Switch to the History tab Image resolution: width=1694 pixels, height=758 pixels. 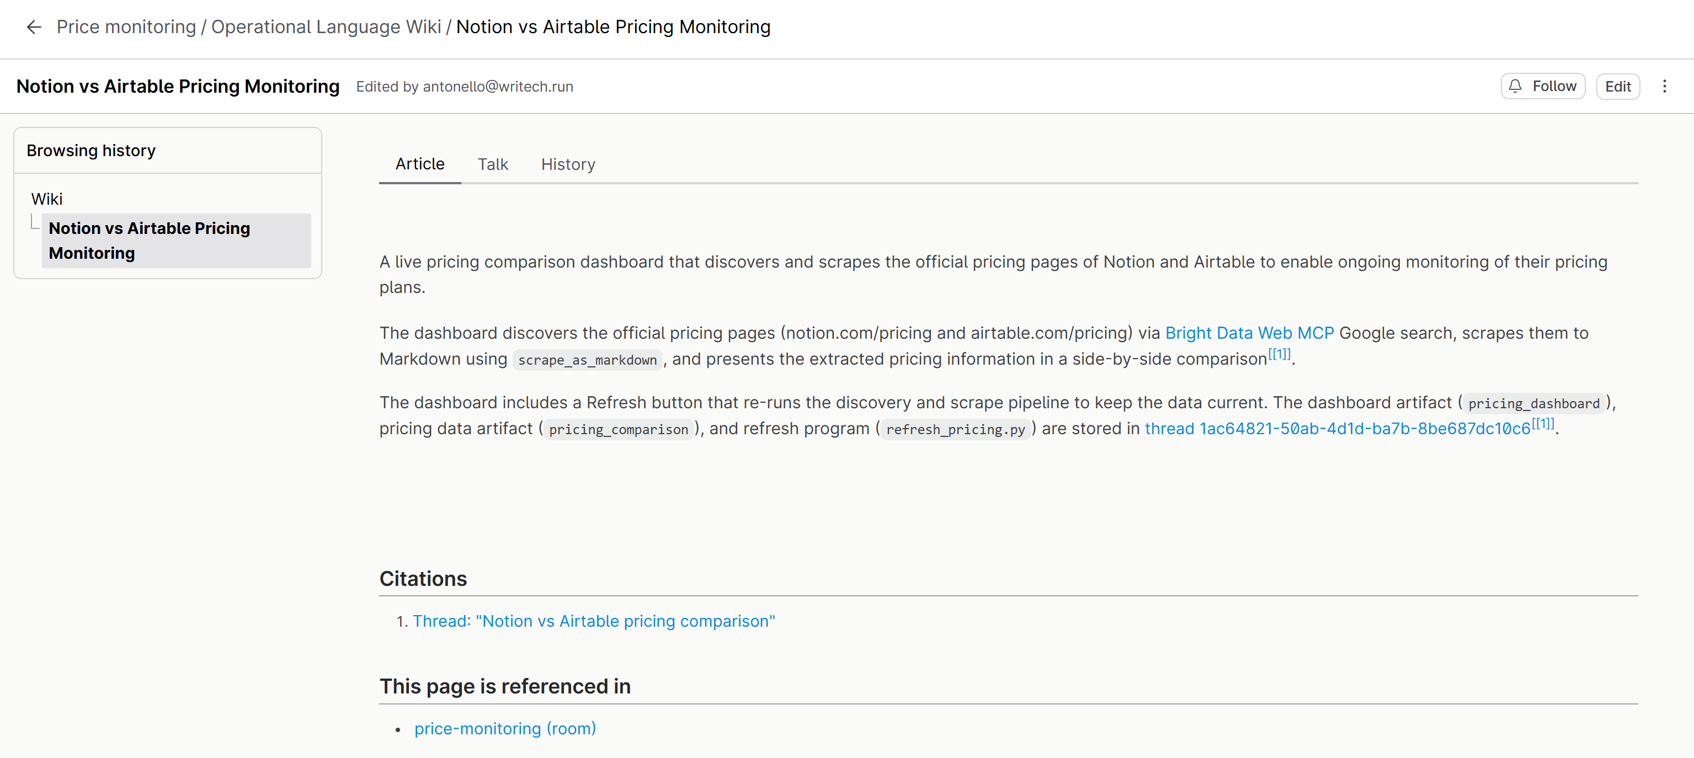(x=567, y=164)
